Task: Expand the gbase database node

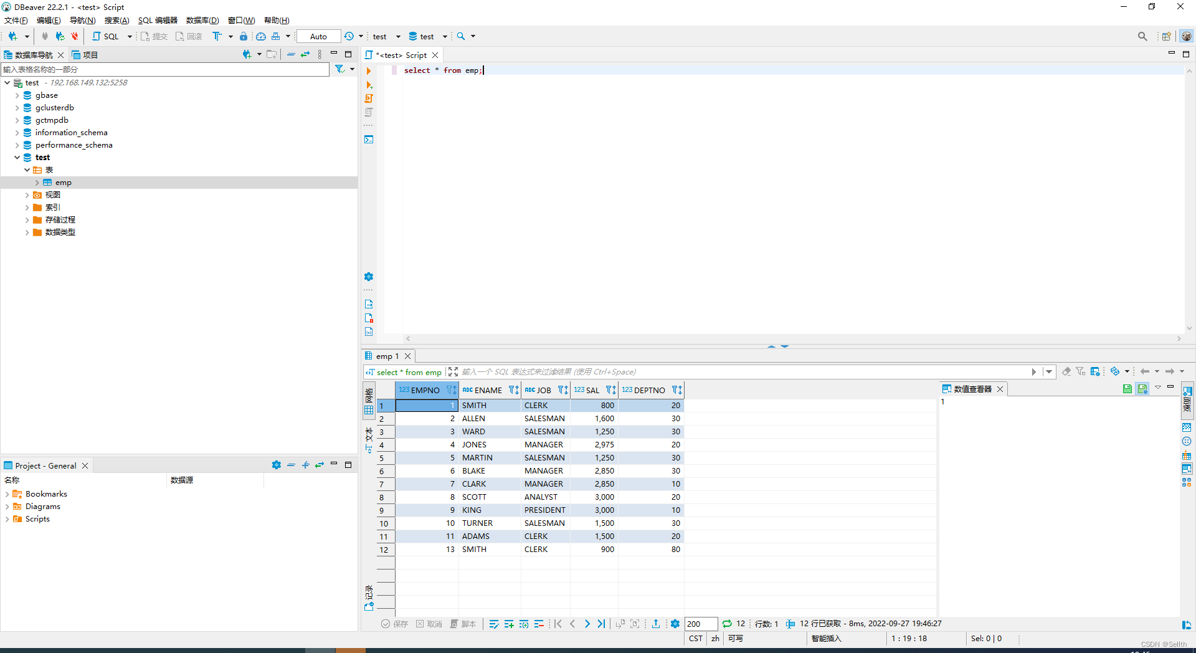Action: pos(17,95)
